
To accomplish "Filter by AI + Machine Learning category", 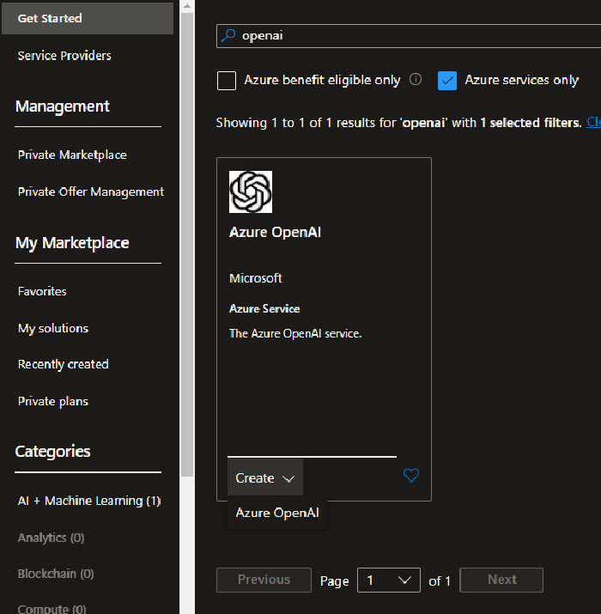I will pos(89,501).
